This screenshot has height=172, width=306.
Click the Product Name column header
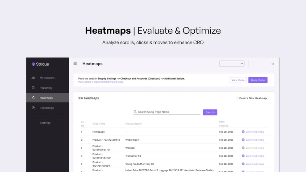click(133, 123)
